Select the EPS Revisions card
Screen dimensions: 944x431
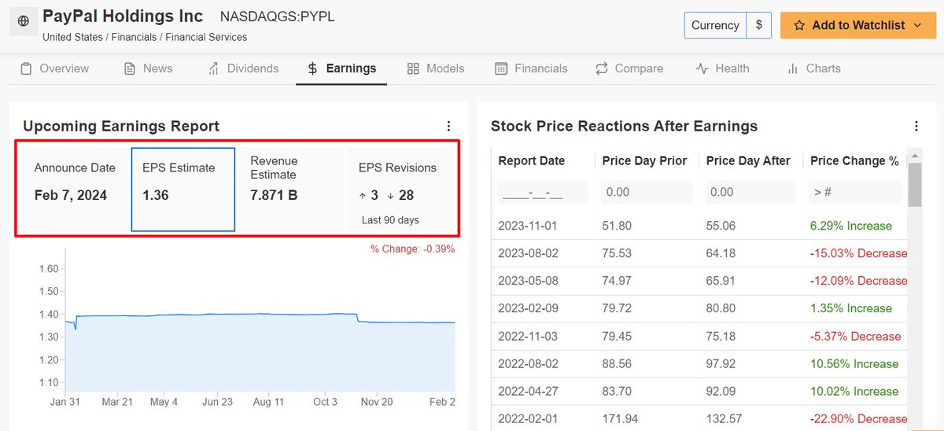click(400, 189)
